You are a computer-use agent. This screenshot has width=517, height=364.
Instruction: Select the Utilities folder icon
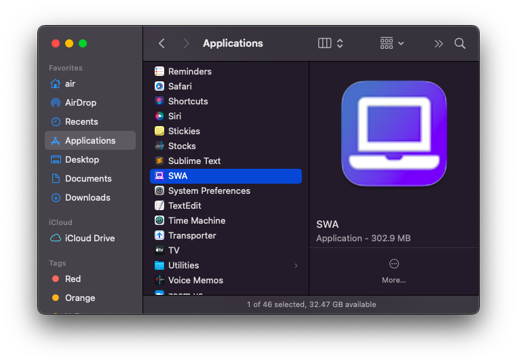(159, 265)
